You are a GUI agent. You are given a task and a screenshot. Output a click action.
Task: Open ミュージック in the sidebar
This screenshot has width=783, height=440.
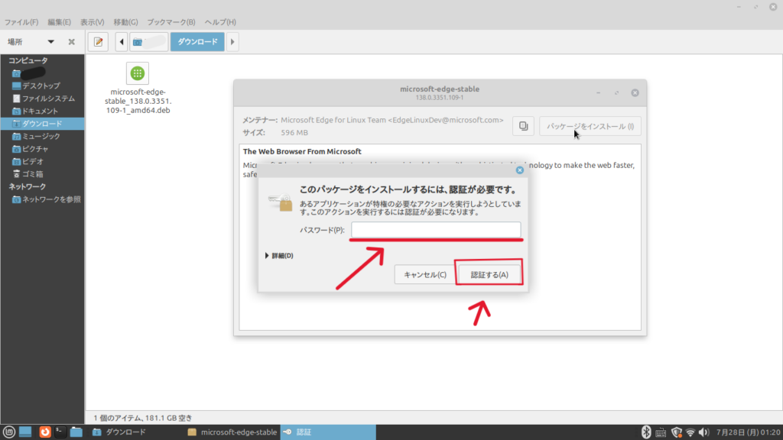coord(41,136)
